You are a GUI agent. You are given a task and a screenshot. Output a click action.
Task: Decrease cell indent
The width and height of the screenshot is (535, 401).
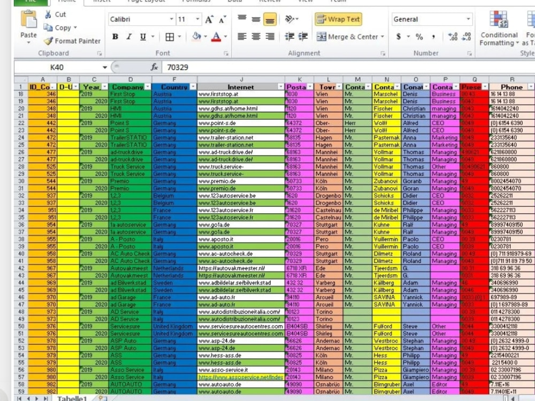point(289,36)
